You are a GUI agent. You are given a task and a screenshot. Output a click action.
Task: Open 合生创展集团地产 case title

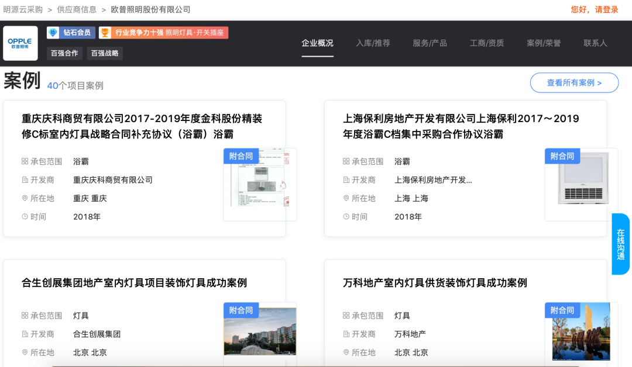[x=134, y=283]
